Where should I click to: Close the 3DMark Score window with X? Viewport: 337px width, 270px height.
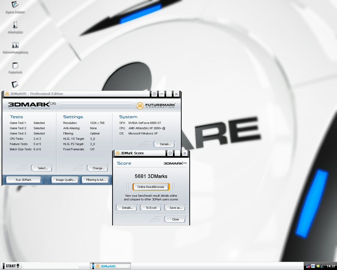[x=185, y=153]
